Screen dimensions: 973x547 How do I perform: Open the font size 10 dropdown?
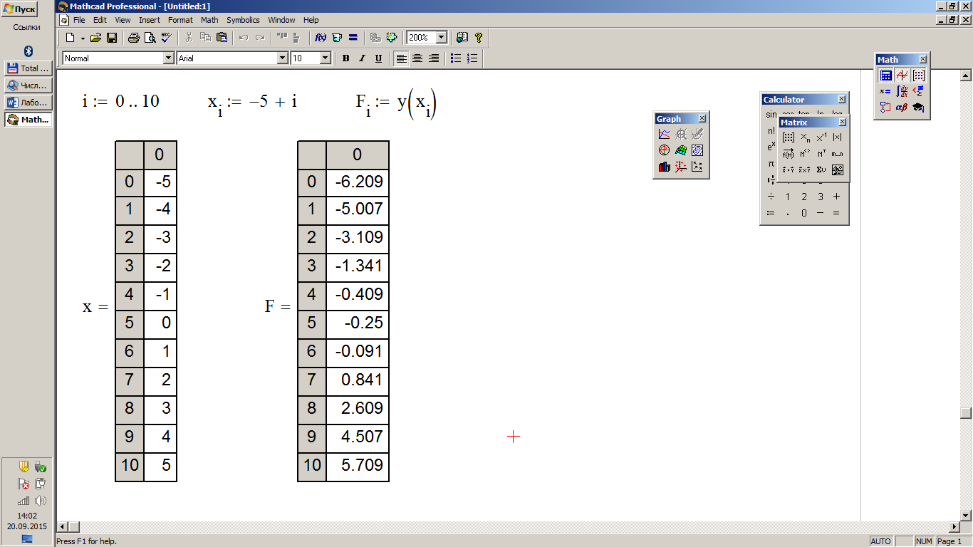pyautogui.click(x=326, y=58)
